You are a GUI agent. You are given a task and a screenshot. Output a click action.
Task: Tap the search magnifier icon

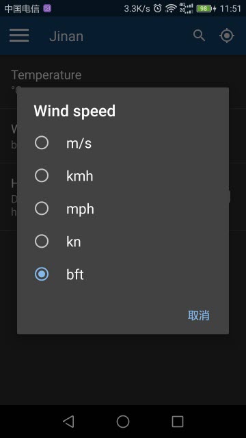tap(199, 36)
